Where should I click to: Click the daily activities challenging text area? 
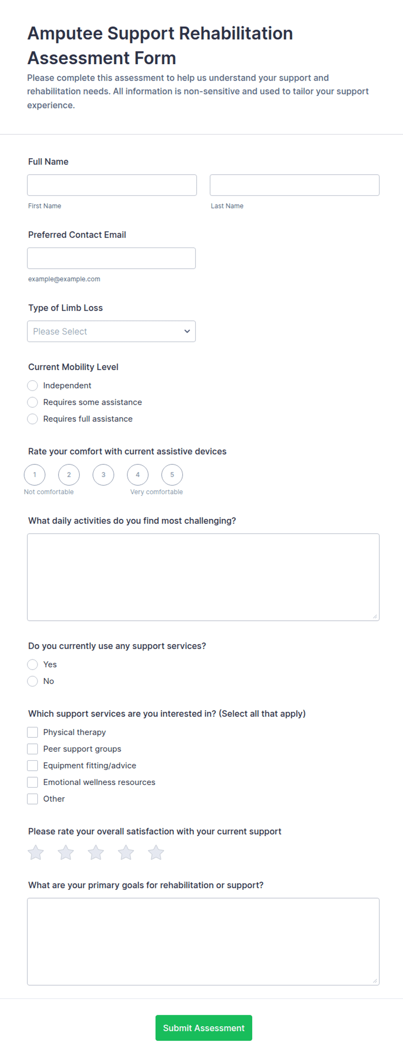tap(203, 577)
